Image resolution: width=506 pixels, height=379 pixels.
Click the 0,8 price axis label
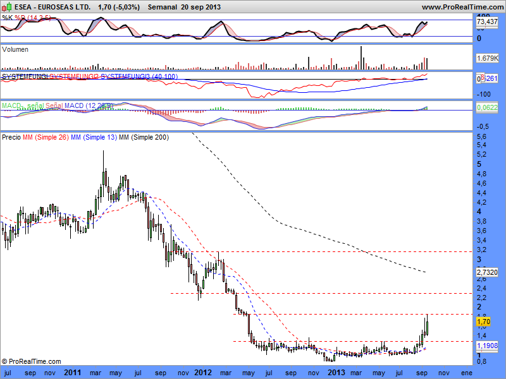click(481, 362)
